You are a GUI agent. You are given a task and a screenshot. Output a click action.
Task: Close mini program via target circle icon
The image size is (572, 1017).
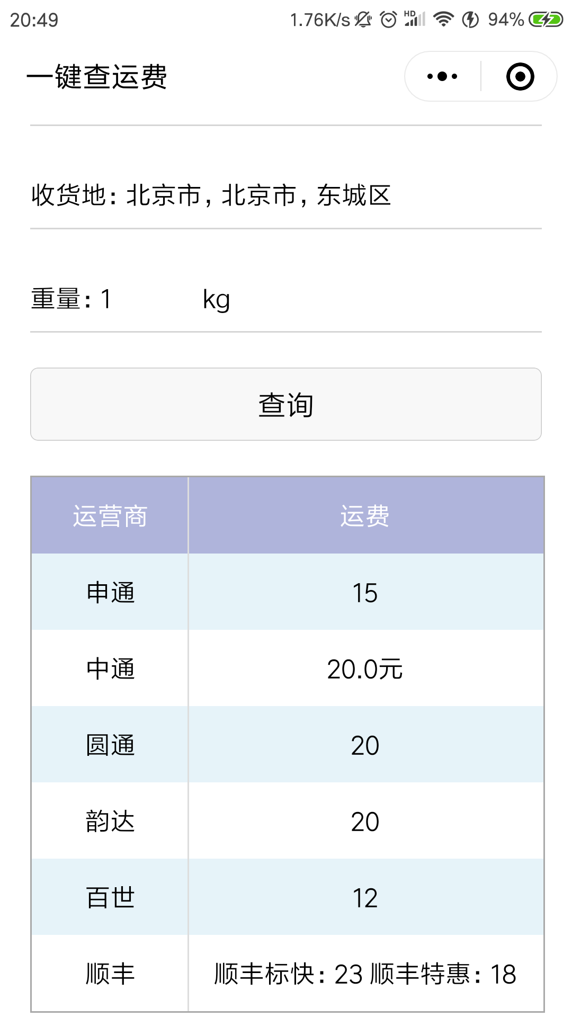point(520,76)
